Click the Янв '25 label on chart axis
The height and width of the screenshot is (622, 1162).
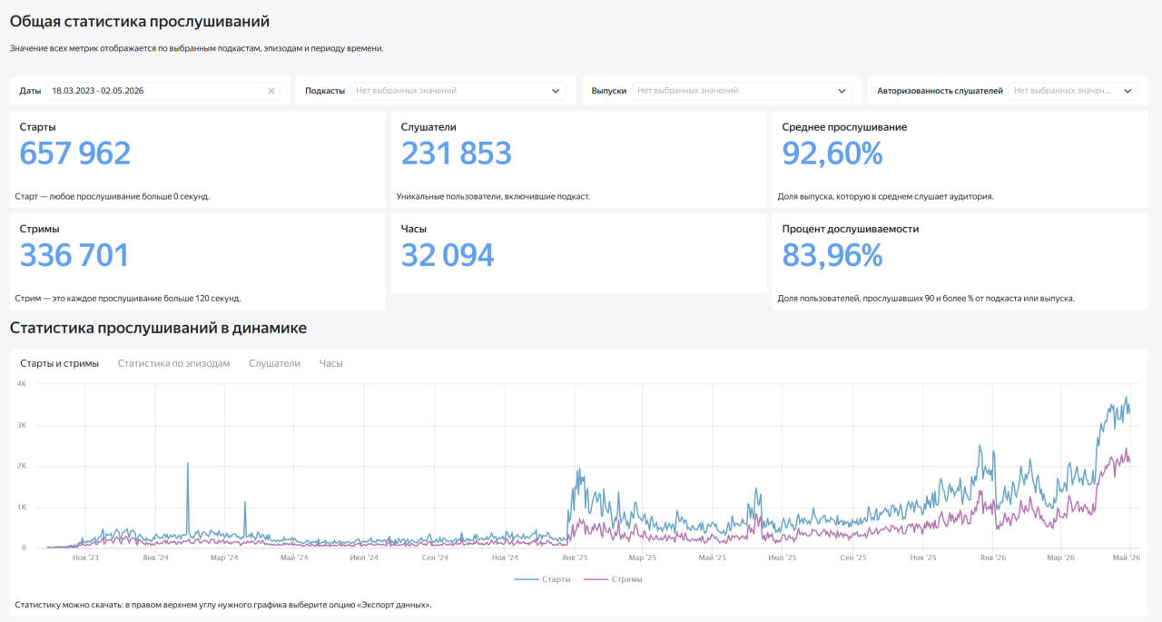[575, 558]
